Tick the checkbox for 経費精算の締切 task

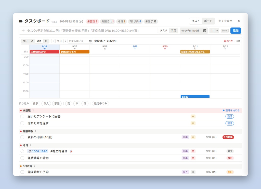point(22,158)
